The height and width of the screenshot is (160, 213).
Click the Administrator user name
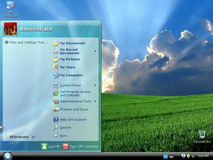click(x=37, y=29)
